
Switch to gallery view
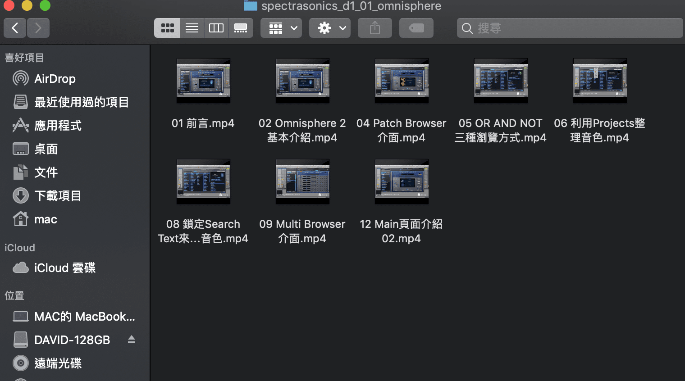click(241, 28)
